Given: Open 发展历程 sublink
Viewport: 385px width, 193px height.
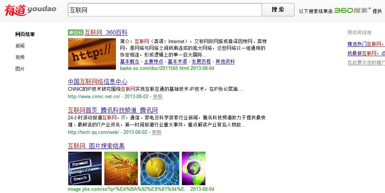Looking at the screenshot, I should coord(201,61).
